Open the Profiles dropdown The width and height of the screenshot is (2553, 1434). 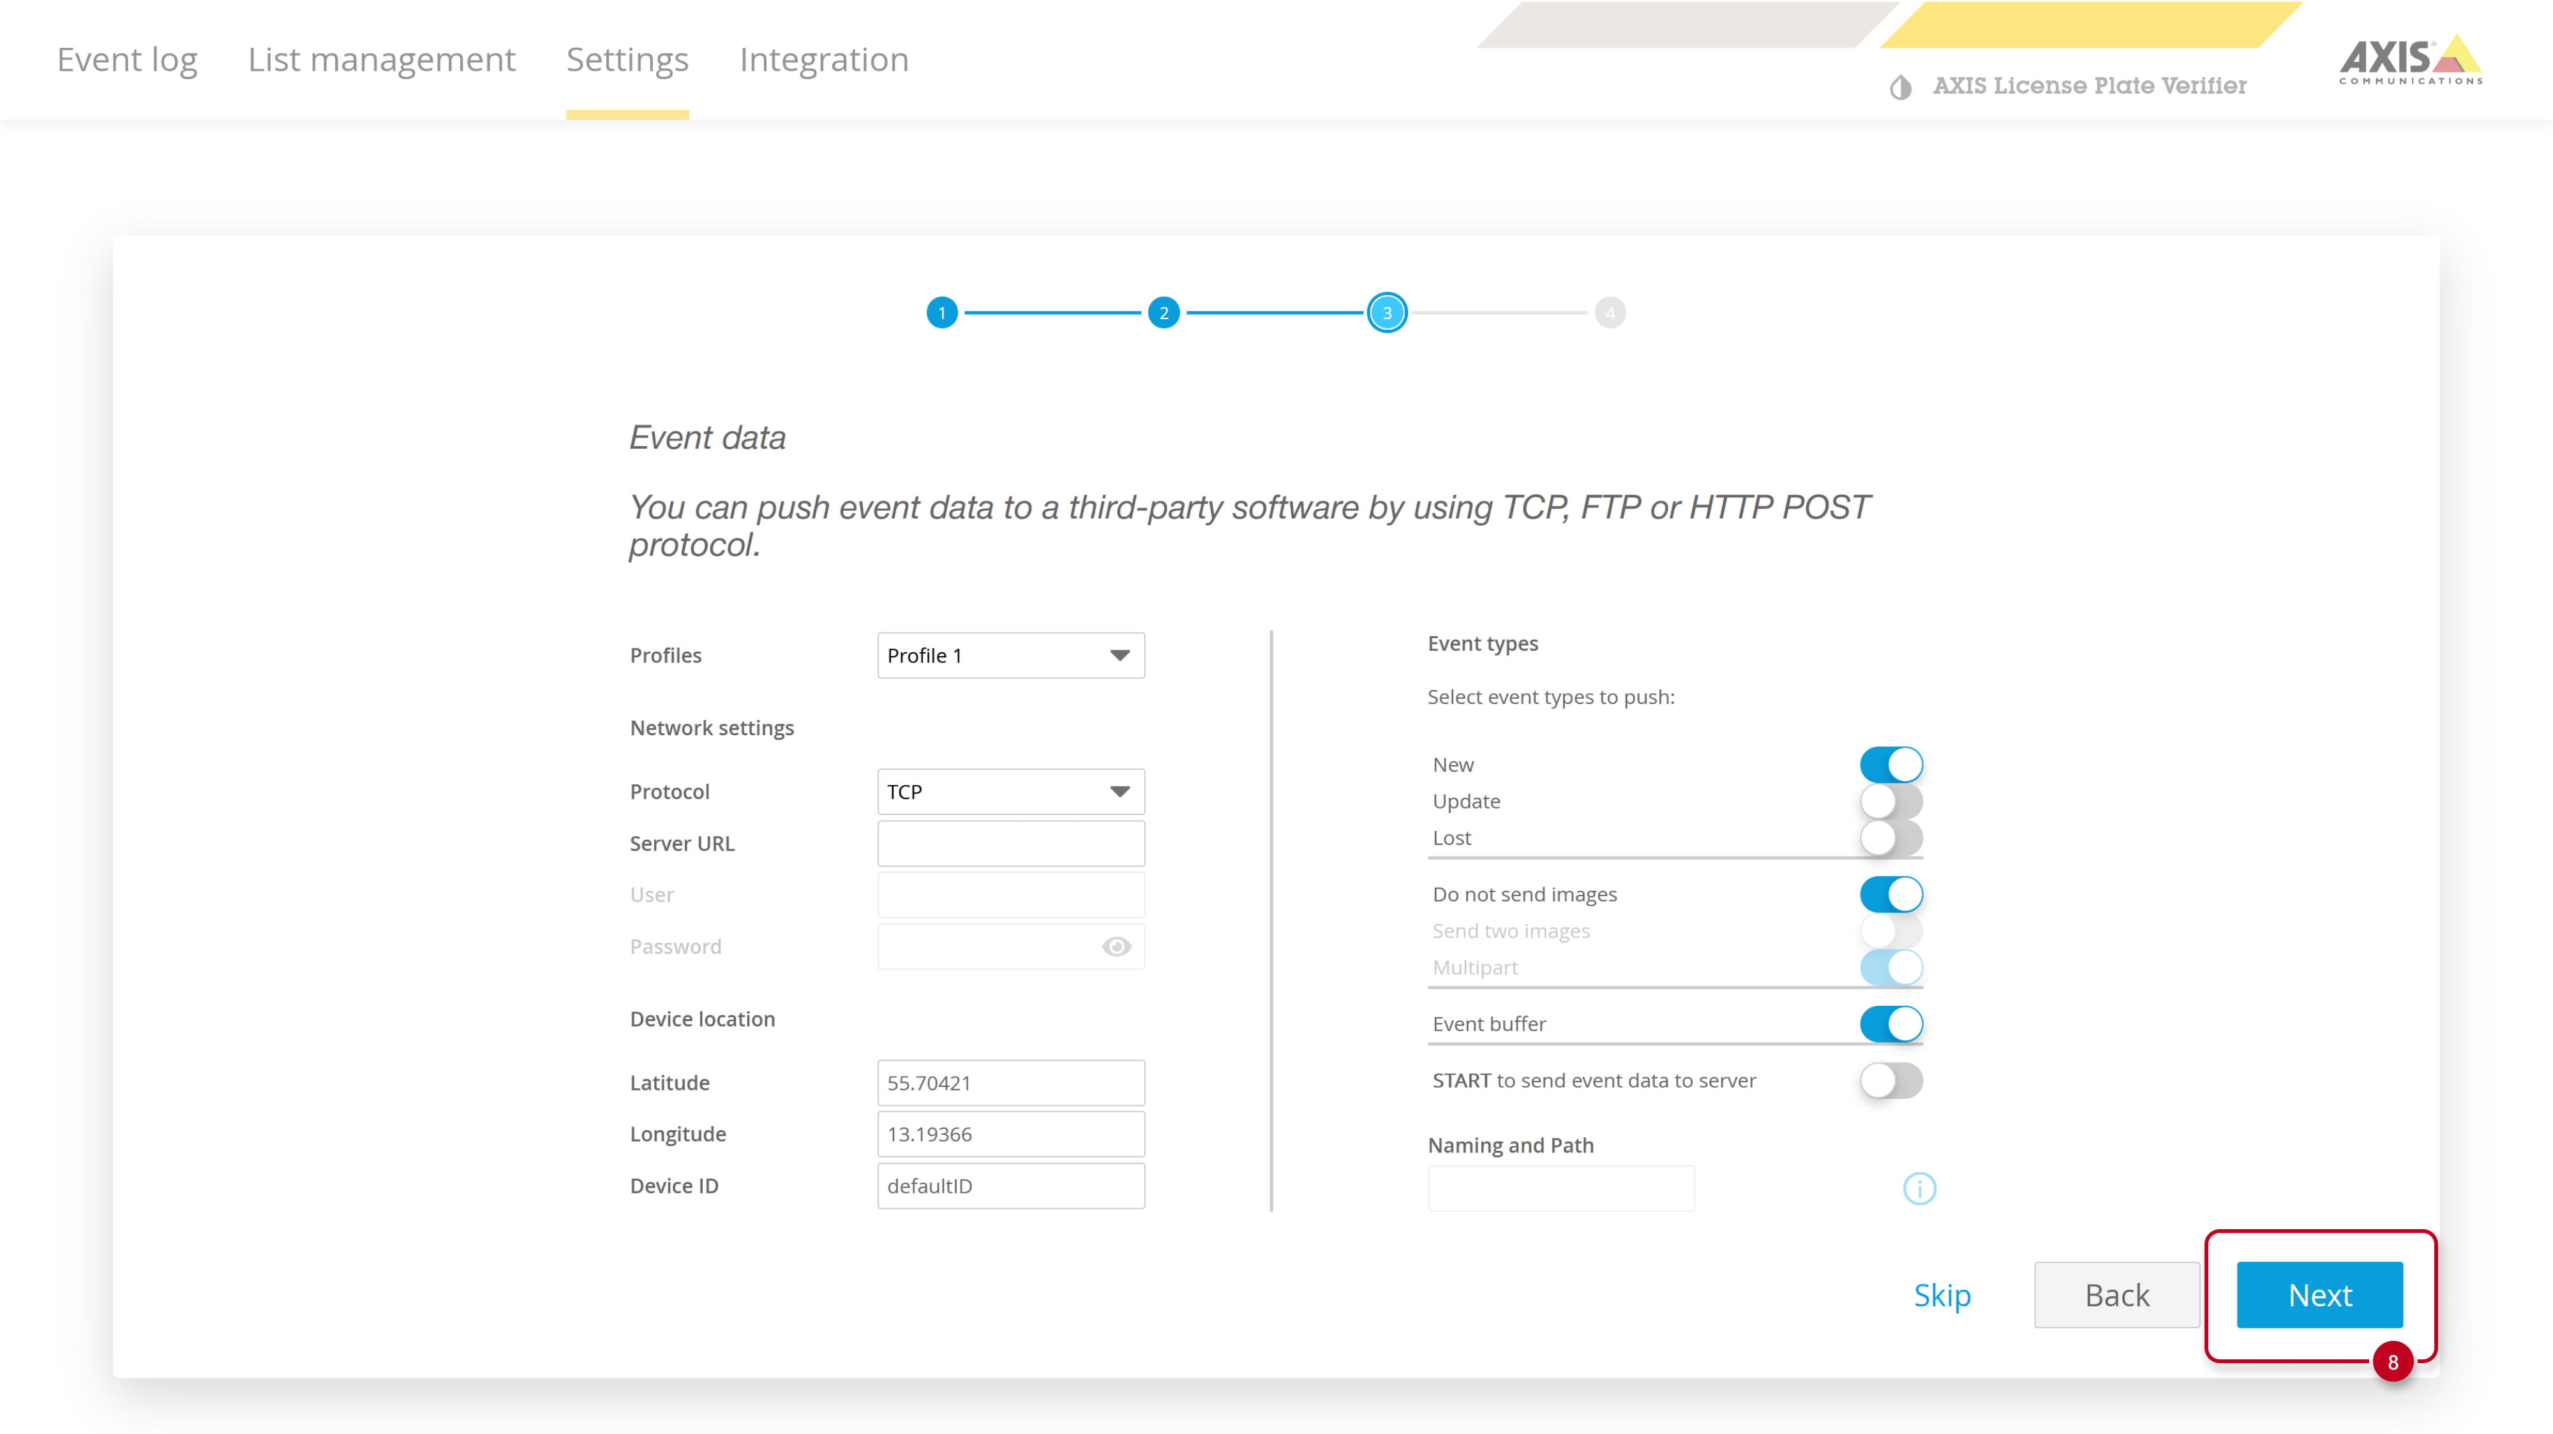tap(1011, 655)
